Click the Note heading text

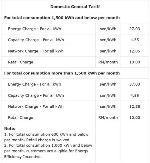click(x=10, y=129)
